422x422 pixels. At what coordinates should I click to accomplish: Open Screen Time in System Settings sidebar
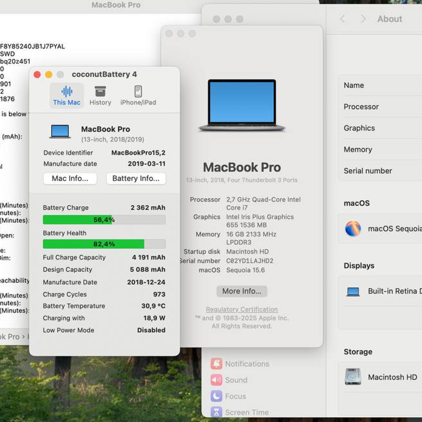tap(239, 412)
